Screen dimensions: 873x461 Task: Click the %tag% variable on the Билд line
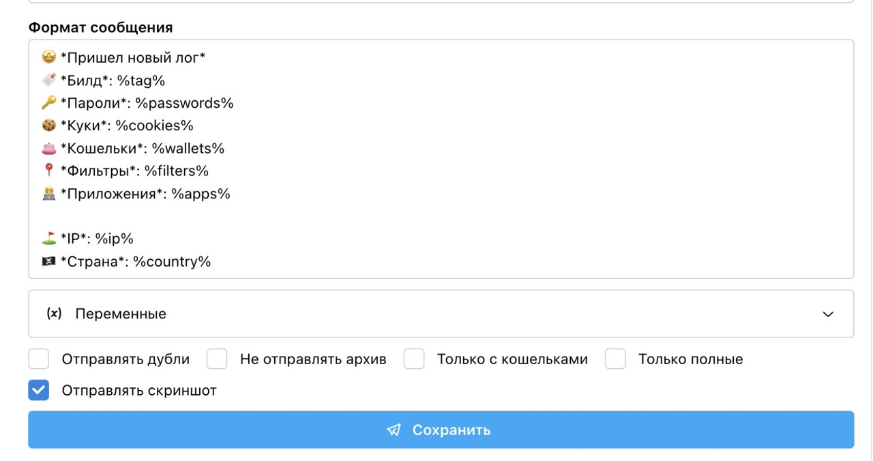coord(141,80)
